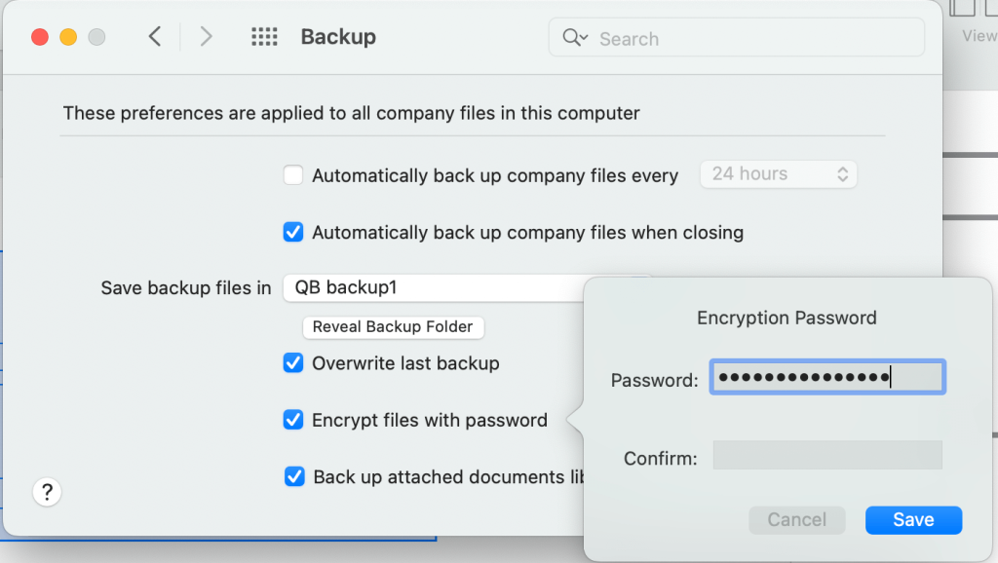Open the show-all preferences grid icon
The height and width of the screenshot is (563, 998).
(x=264, y=37)
